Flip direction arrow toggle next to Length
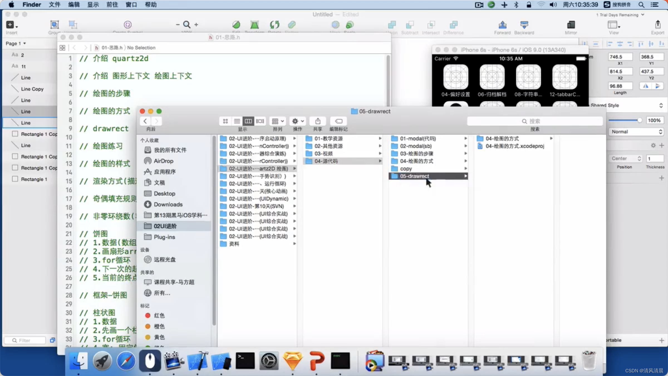Image resolution: width=668 pixels, height=376 pixels. click(x=658, y=86)
